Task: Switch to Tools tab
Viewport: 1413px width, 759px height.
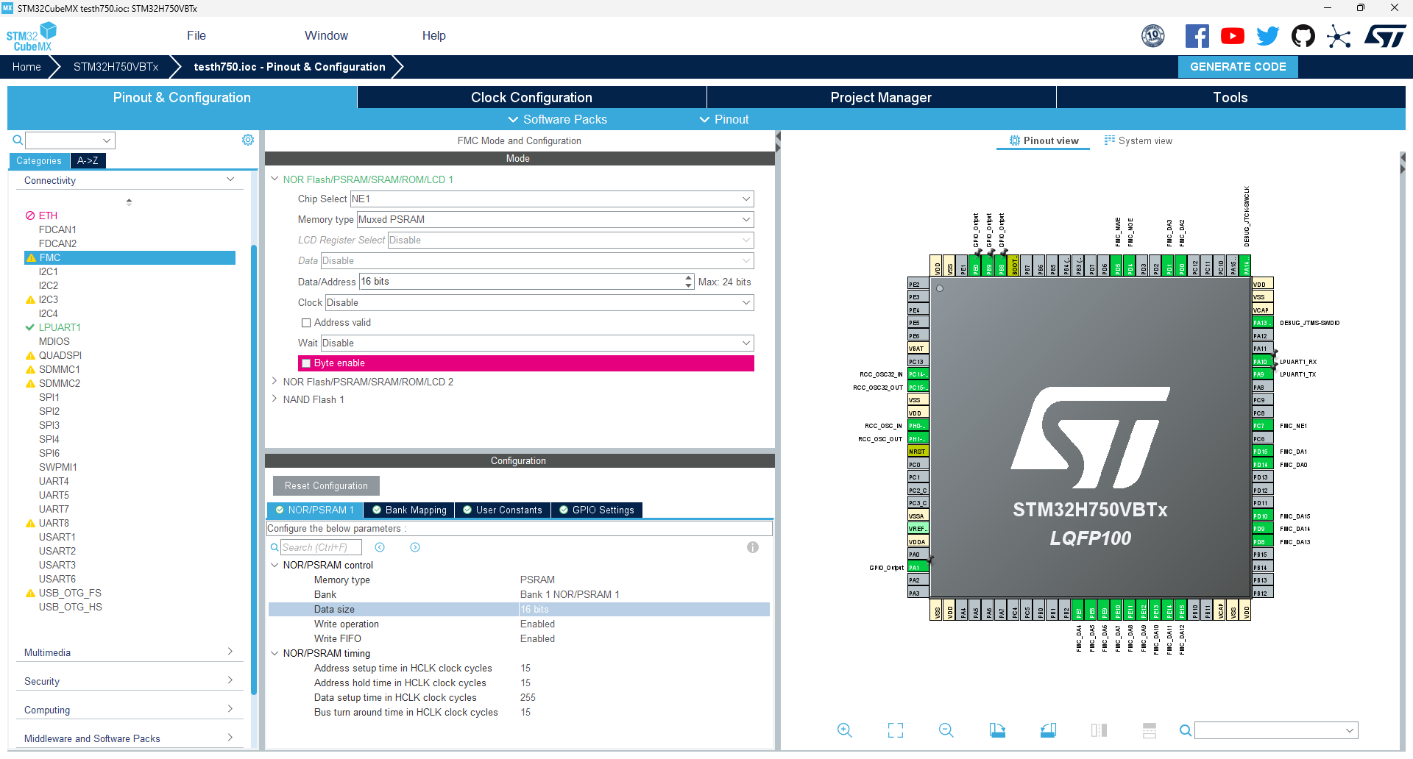Action: 1230,97
